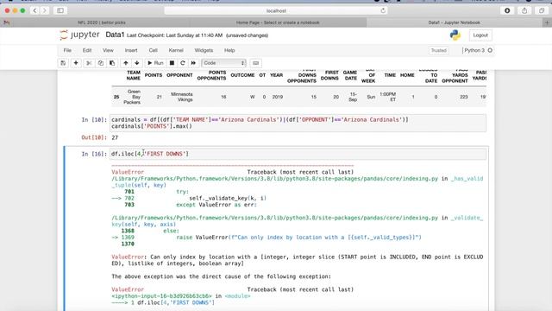552x311 pixels.
Task: Click the Minnesota Vikings table cell
Action: pyautogui.click(x=182, y=97)
